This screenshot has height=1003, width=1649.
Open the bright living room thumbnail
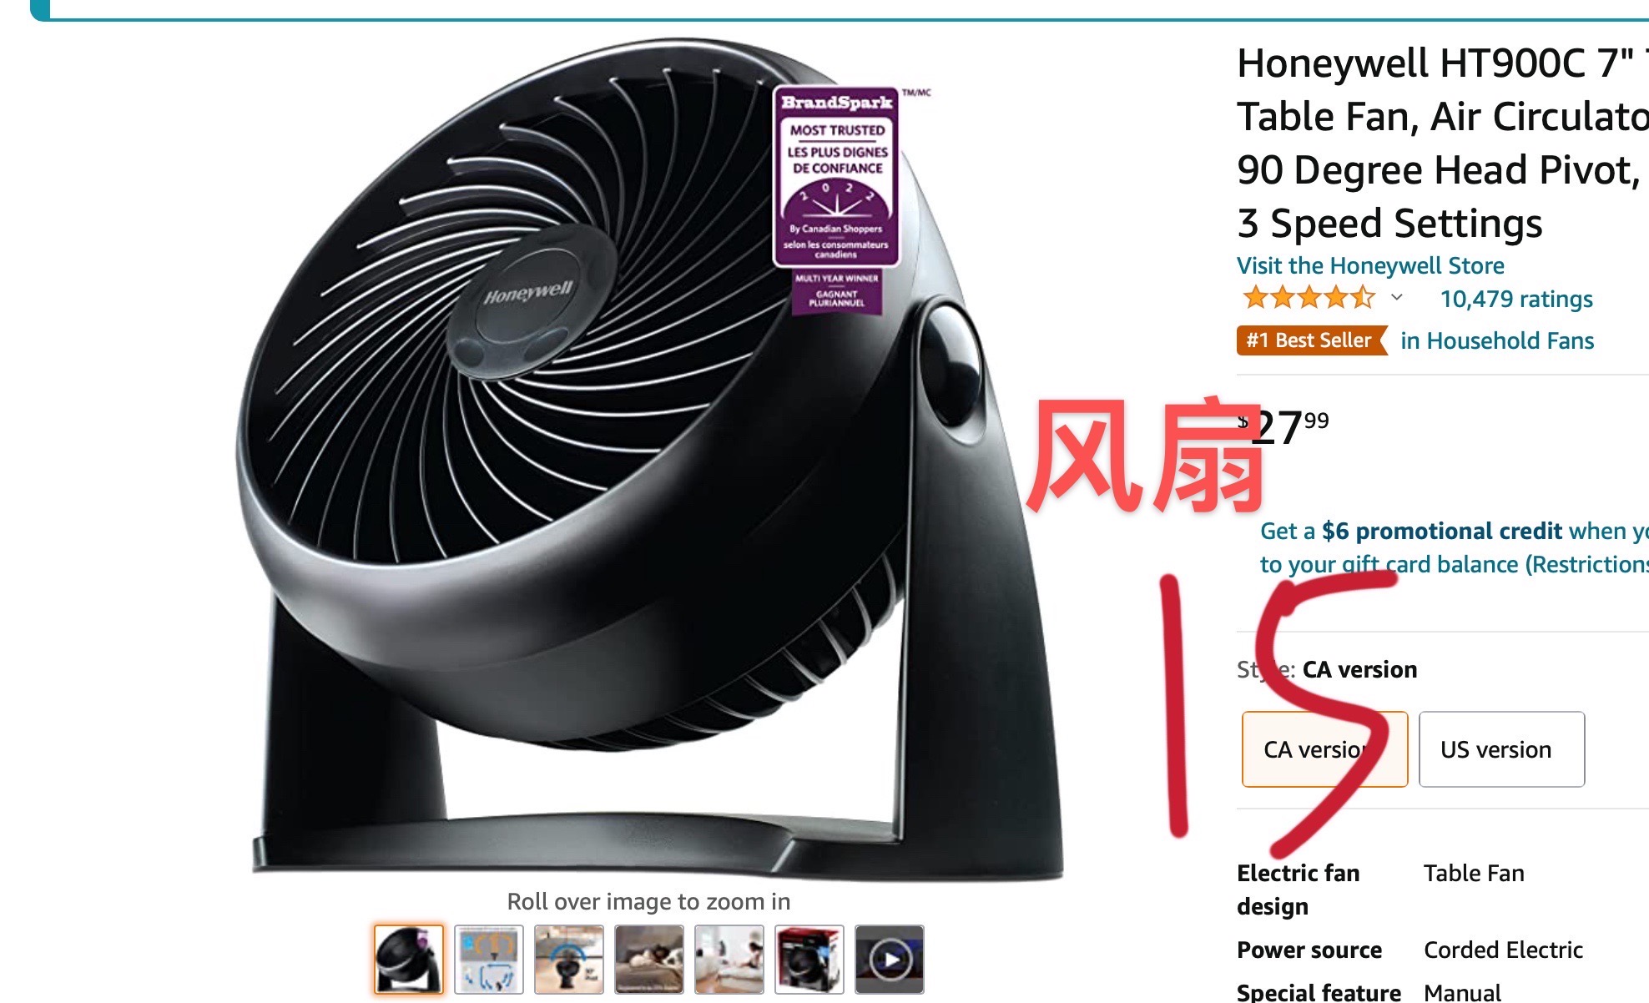point(729,959)
